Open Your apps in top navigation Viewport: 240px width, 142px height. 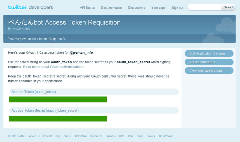pyautogui.click(x=158, y=8)
